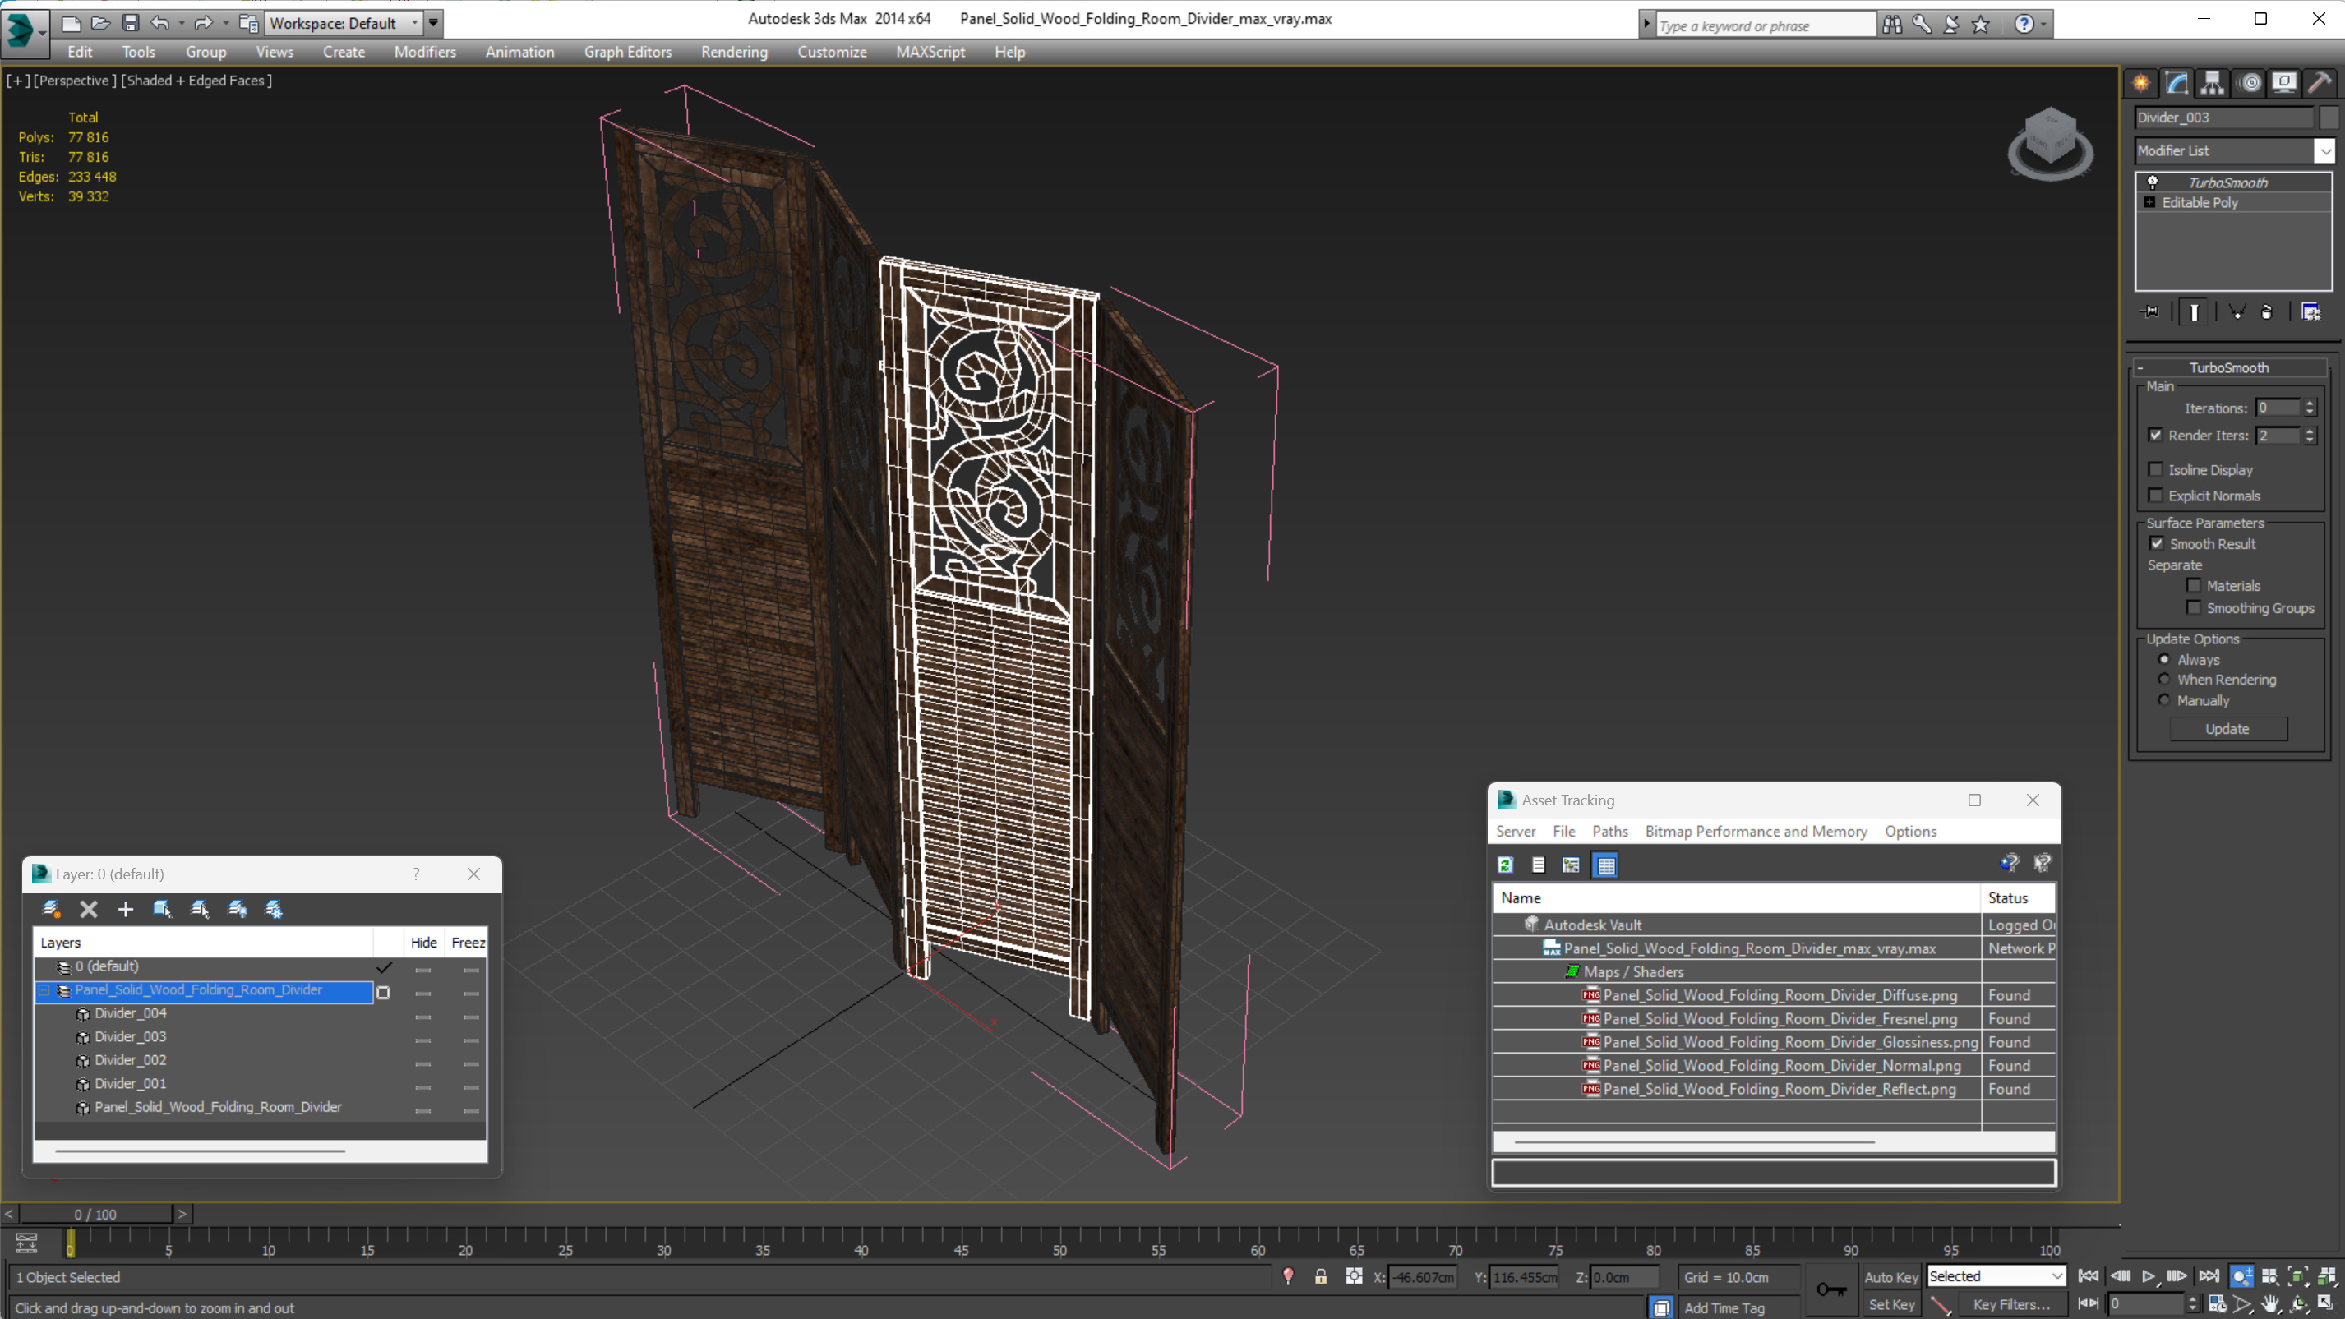
Task: Open the Modifier List dropdown
Action: (2325, 151)
